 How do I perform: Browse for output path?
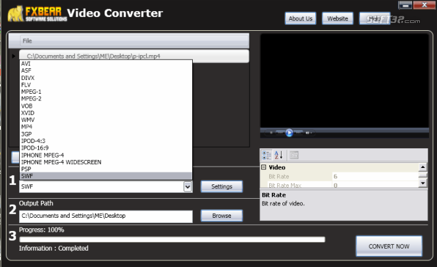222,216
